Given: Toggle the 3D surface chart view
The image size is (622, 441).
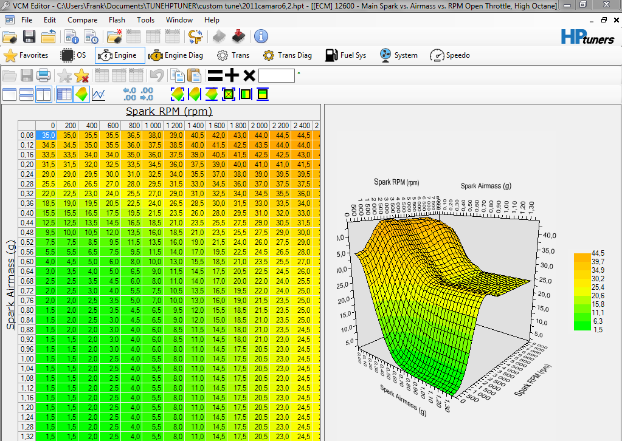Looking at the screenshot, I should click(x=81, y=94).
